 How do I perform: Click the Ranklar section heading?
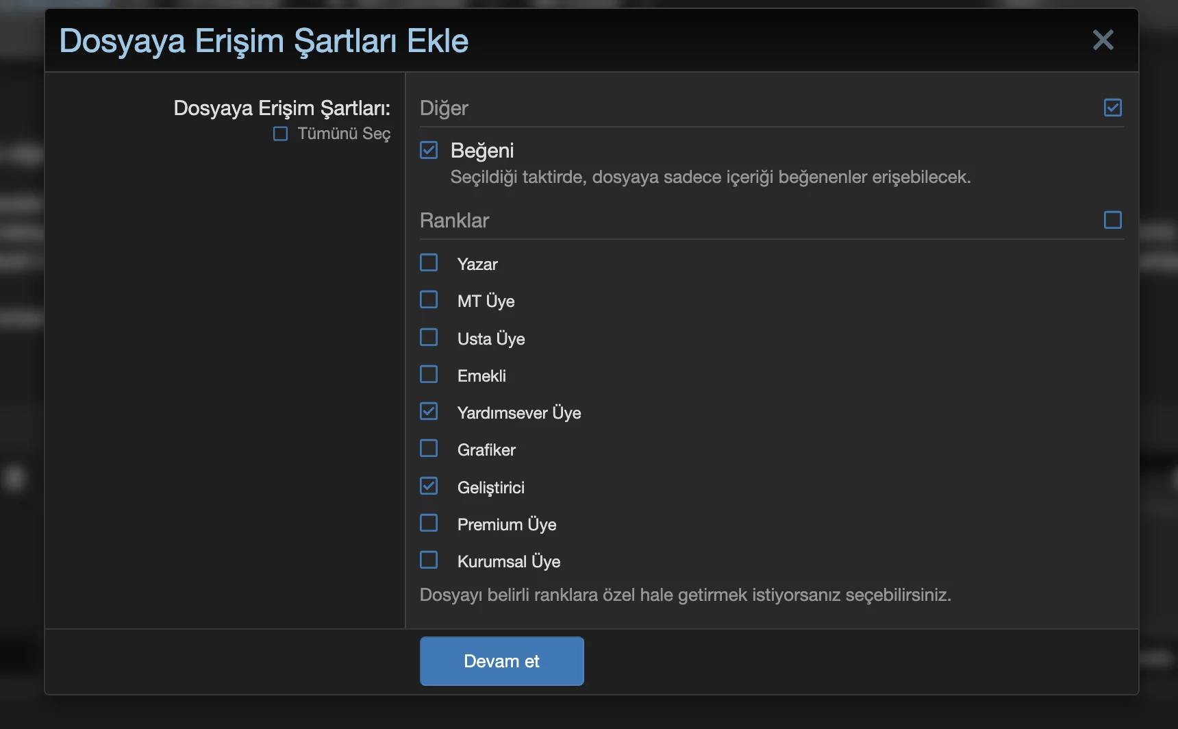[x=454, y=221]
